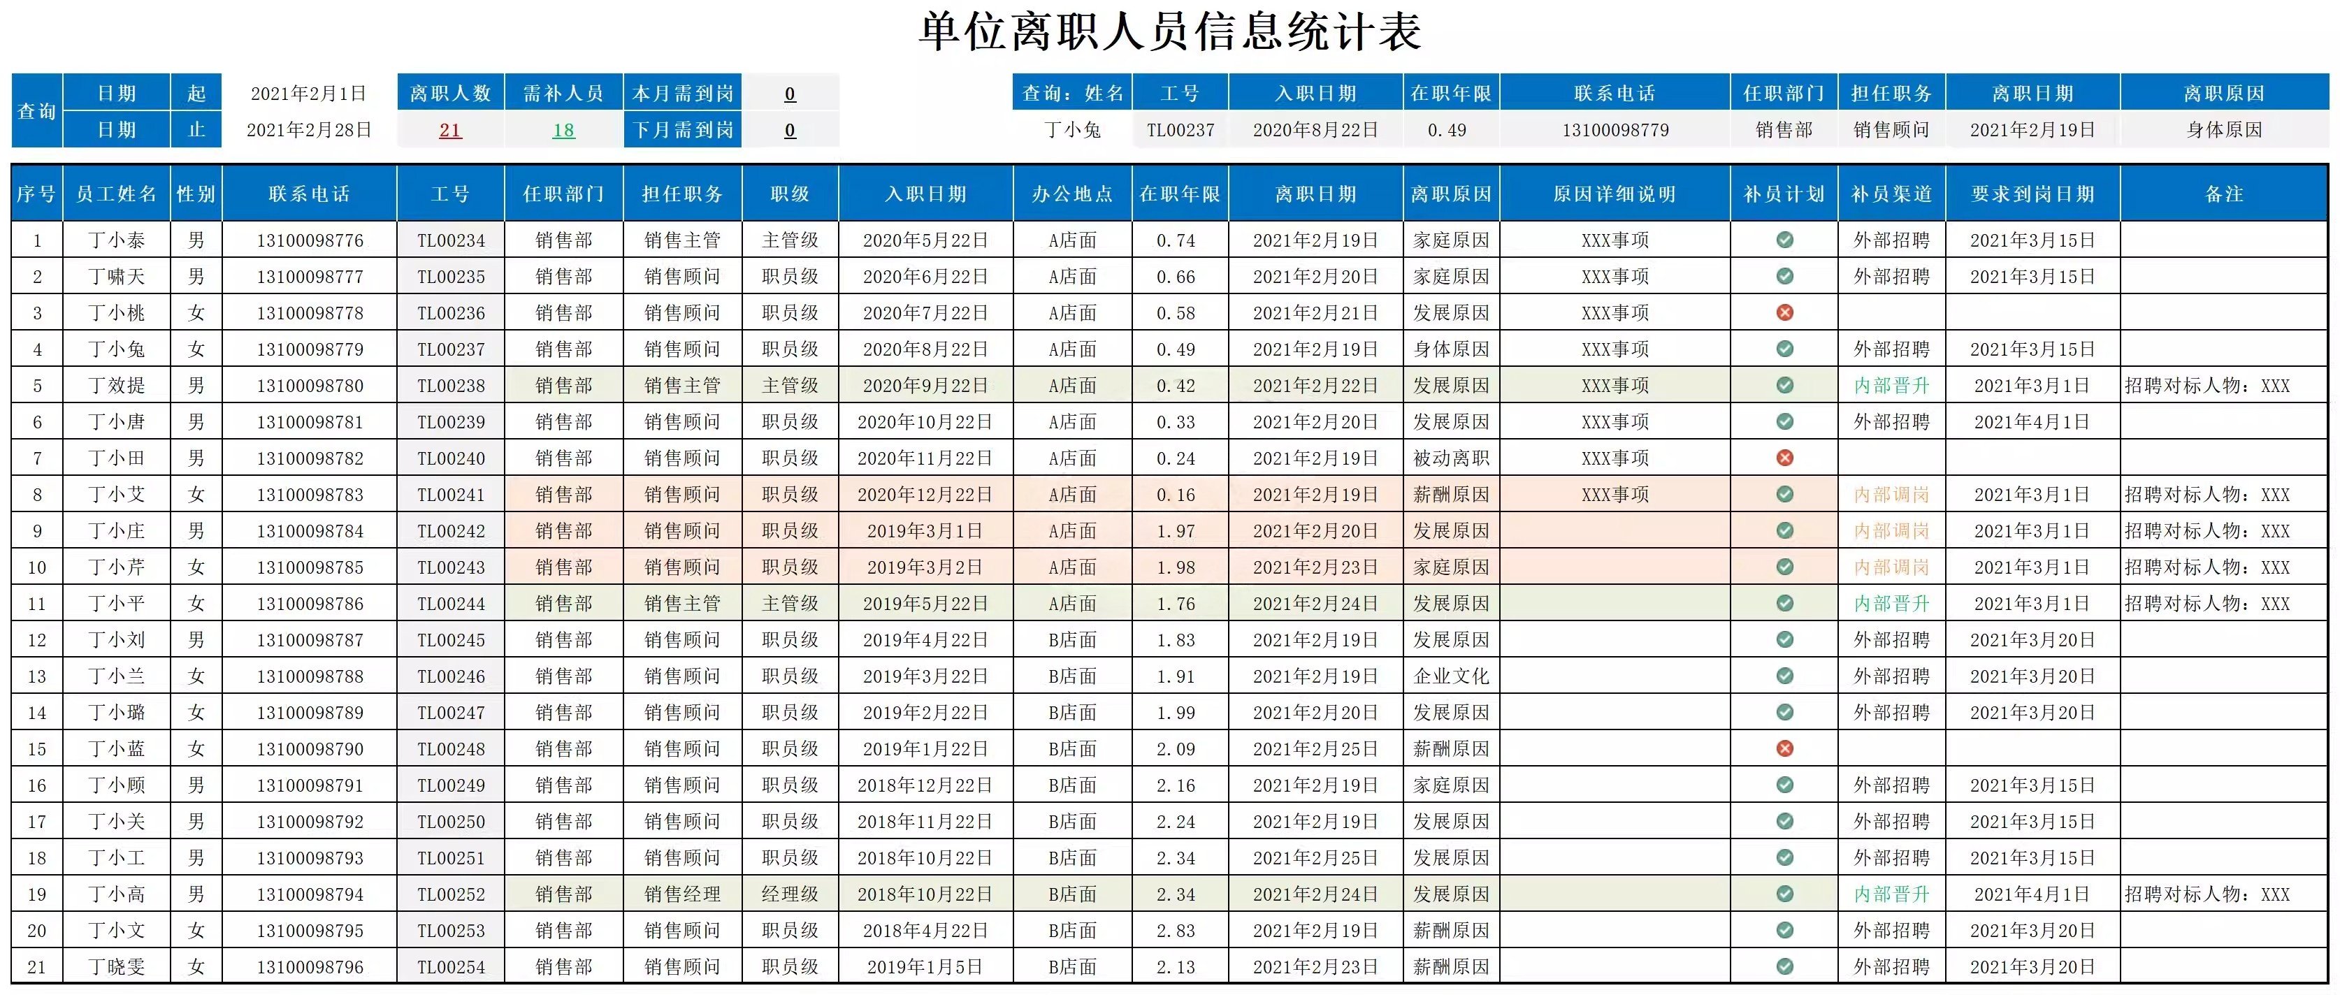2340x995 pixels.
Task: Click the blue 查询 label cell
Action: click(36, 111)
